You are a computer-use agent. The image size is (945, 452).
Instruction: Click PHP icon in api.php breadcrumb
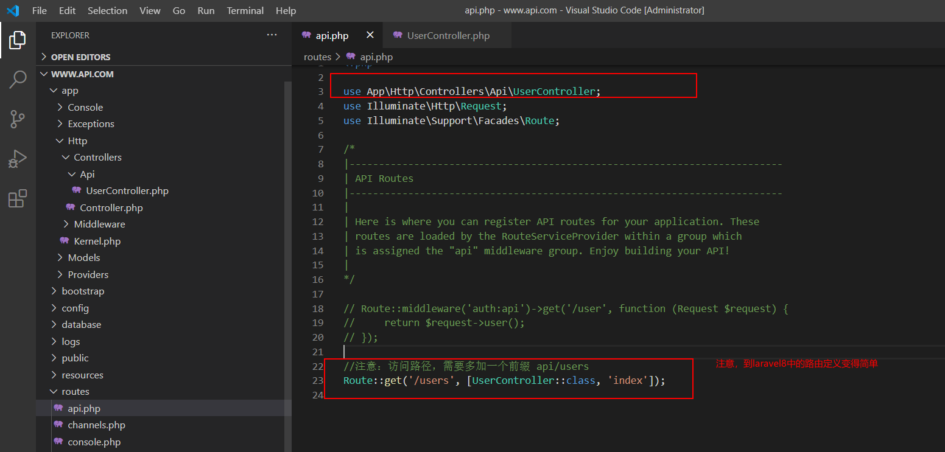point(351,57)
